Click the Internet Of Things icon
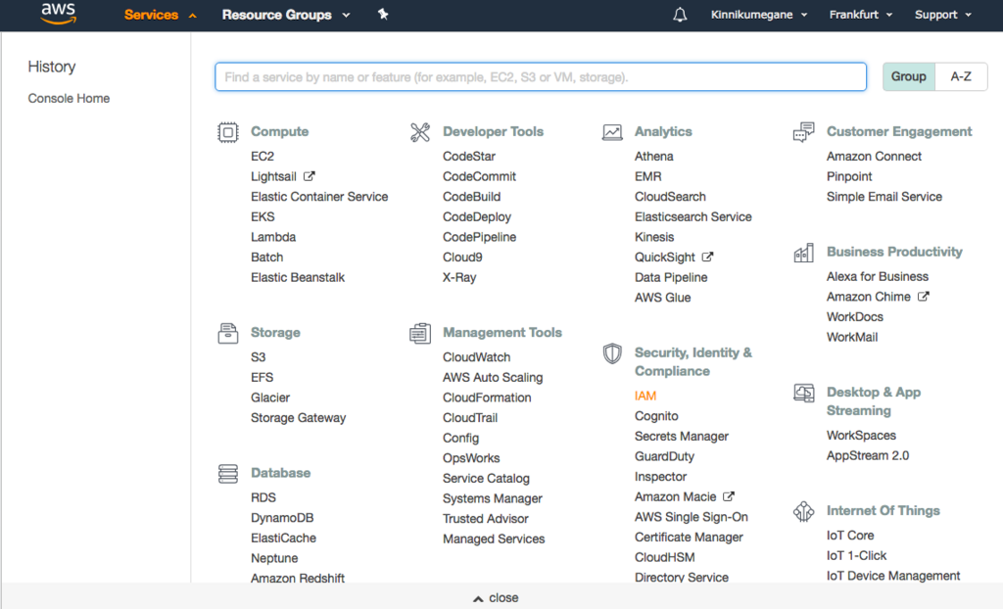 (x=804, y=511)
